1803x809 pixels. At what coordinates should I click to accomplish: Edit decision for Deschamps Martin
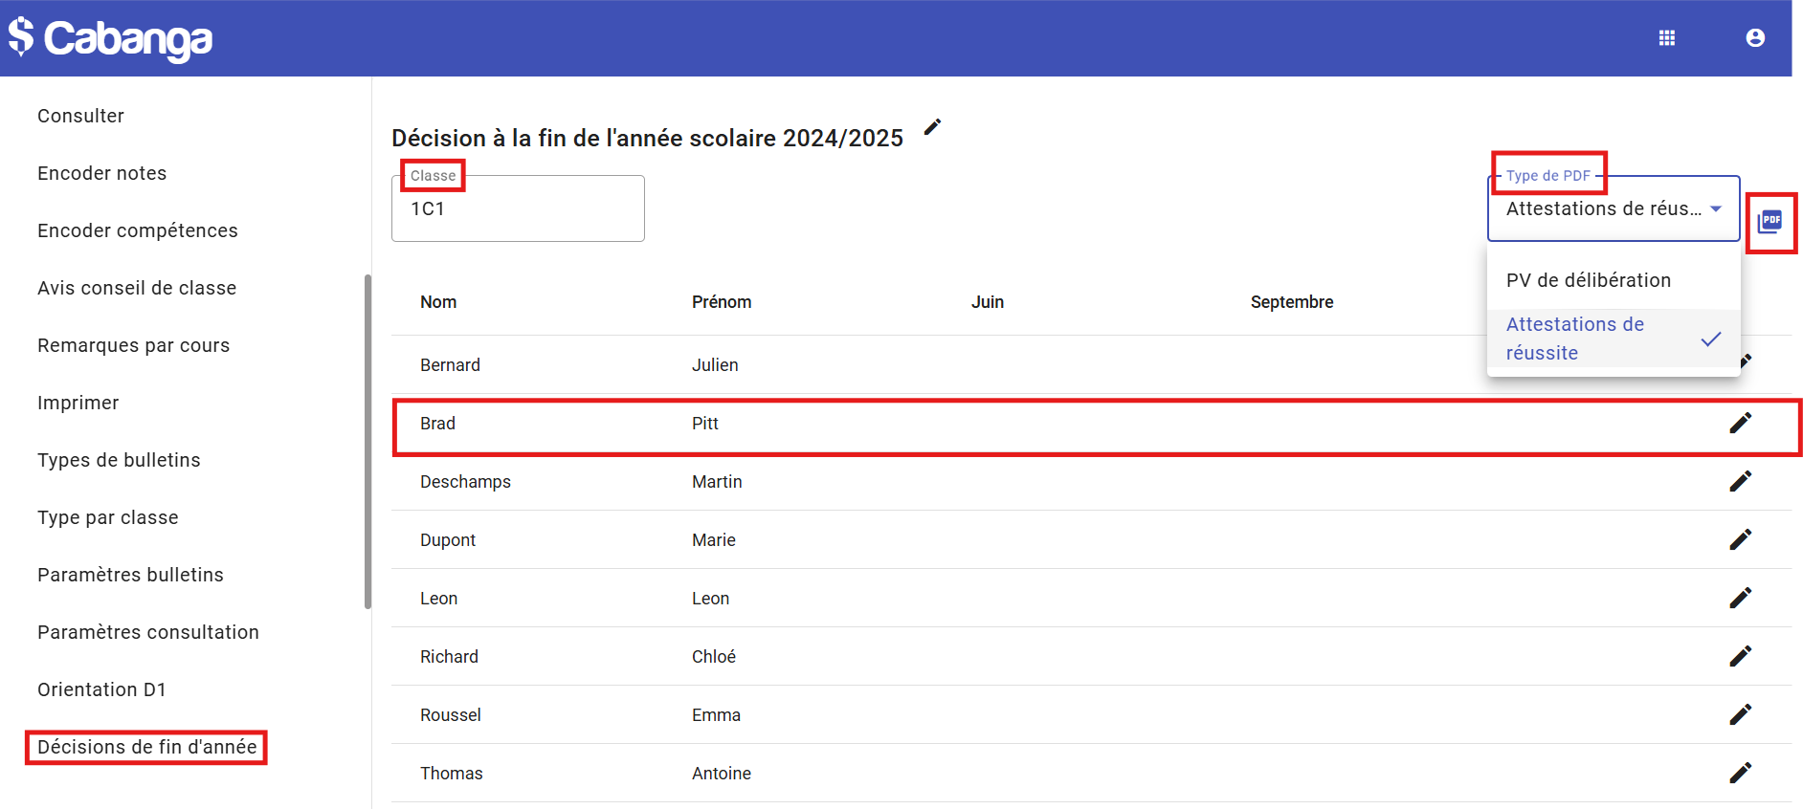tap(1740, 481)
